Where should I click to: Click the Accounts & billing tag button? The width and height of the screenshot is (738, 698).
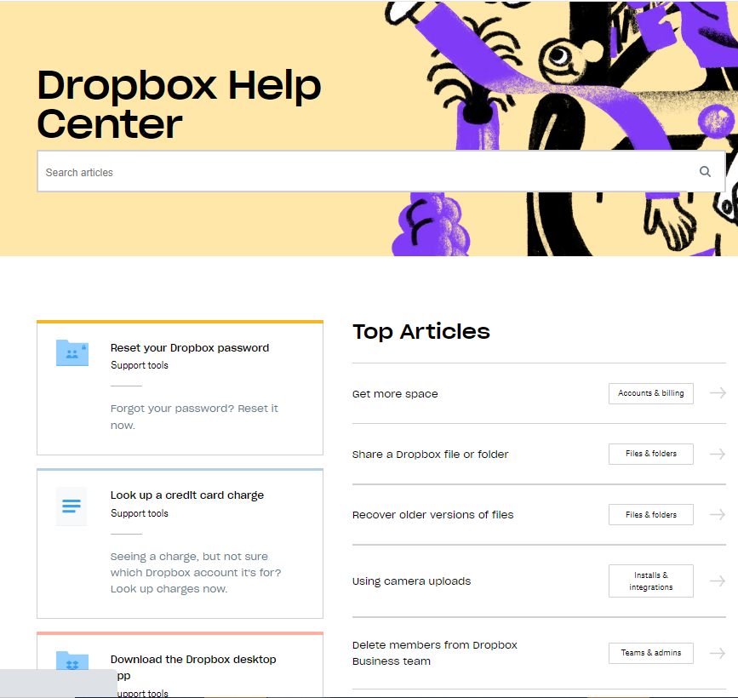(x=651, y=393)
